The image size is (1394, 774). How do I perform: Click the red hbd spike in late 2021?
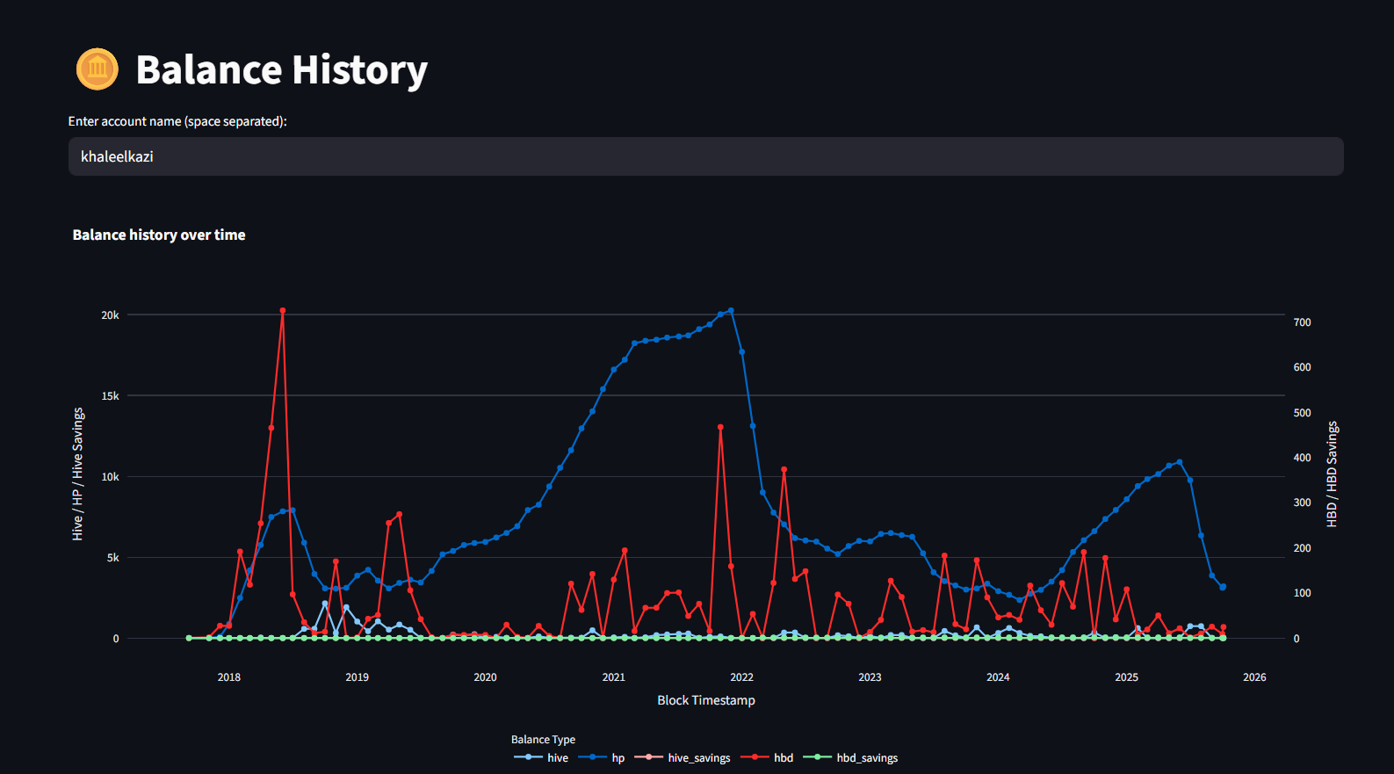(x=720, y=427)
